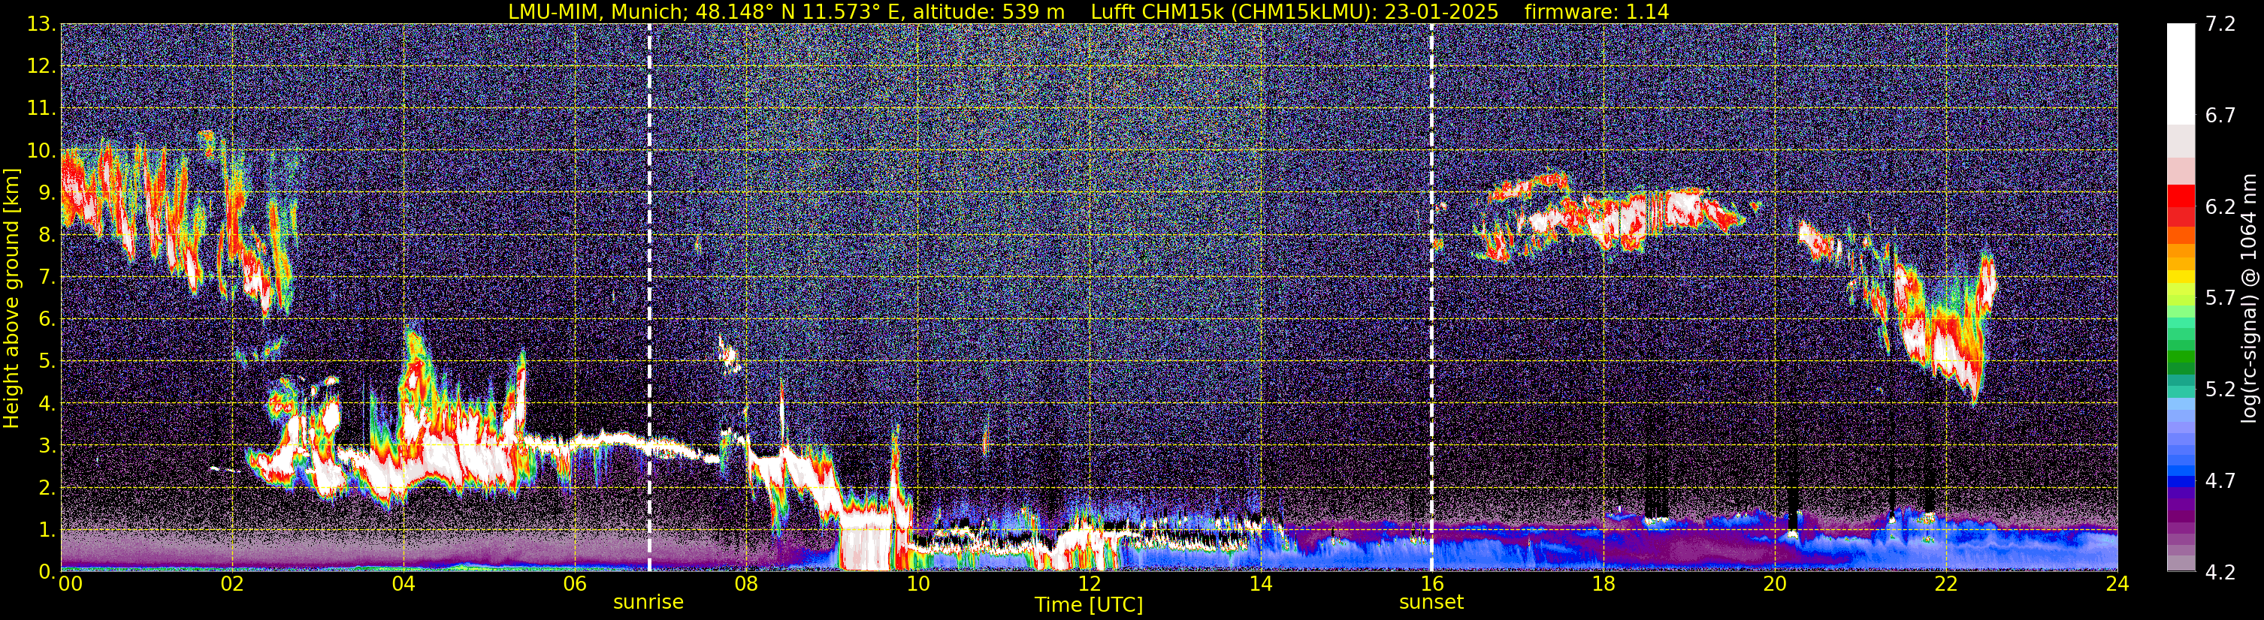The height and width of the screenshot is (620, 2264).
Task: Click the time axis tick '20'
Action: pyautogui.click(x=1775, y=585)
